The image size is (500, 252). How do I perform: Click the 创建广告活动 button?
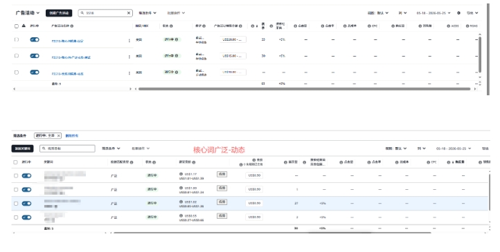click(59, 13)
